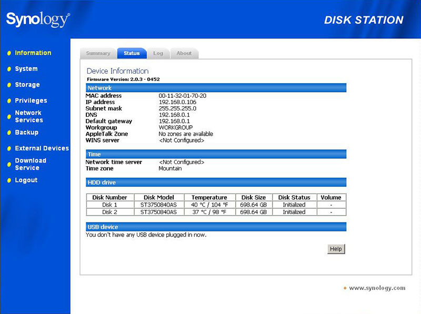
Task: Click the temperature 37 °C / 98 °F
Action: [x=209, y=212]
